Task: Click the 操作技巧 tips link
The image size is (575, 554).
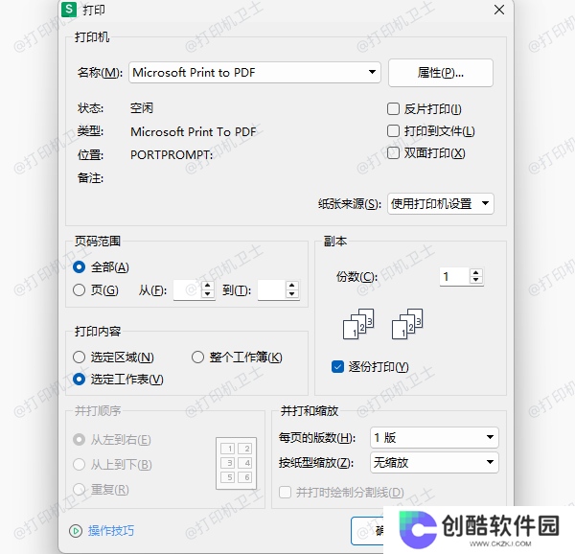Action: click(111, 531)
